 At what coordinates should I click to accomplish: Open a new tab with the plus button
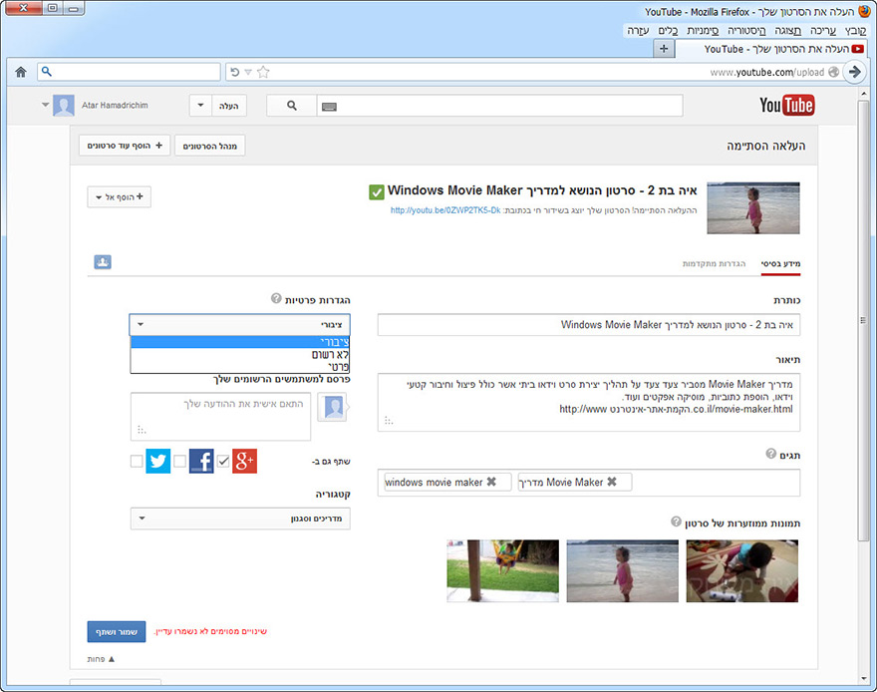point(664,49)
